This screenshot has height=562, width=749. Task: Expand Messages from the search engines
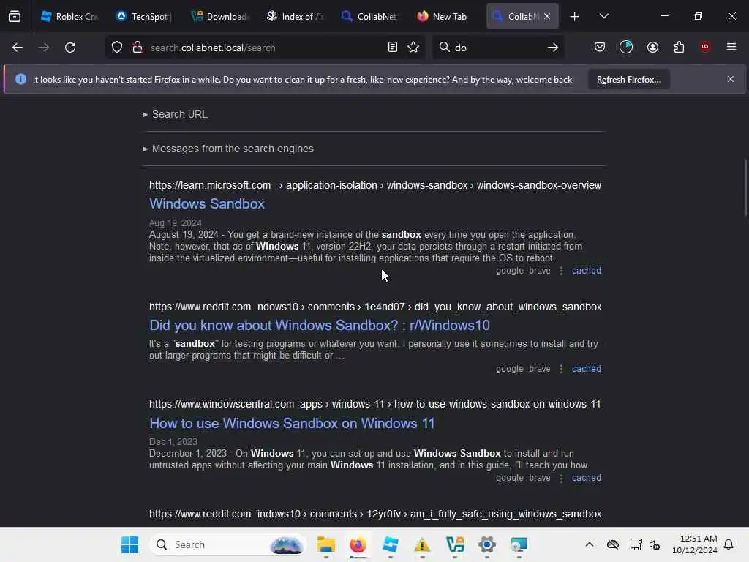tap(228, 149)
